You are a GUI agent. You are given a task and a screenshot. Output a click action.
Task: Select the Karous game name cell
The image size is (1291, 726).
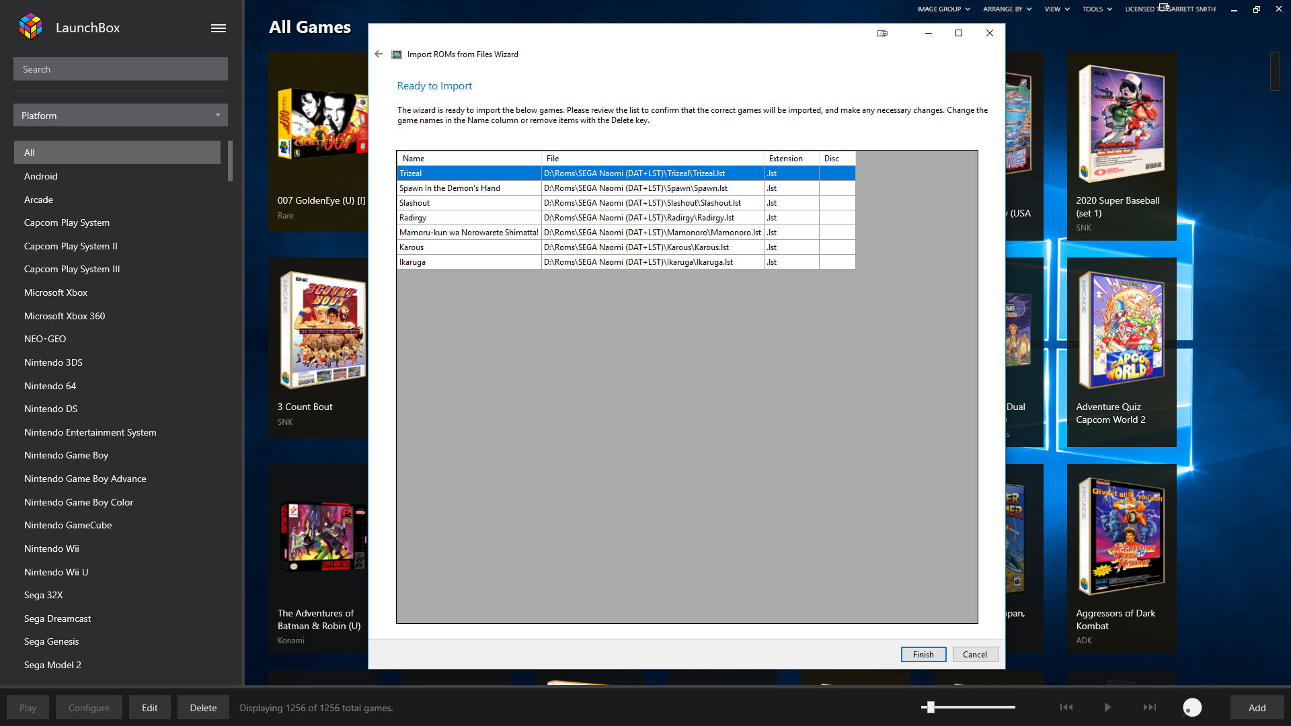pyautogui.click(x=469, y=247)
